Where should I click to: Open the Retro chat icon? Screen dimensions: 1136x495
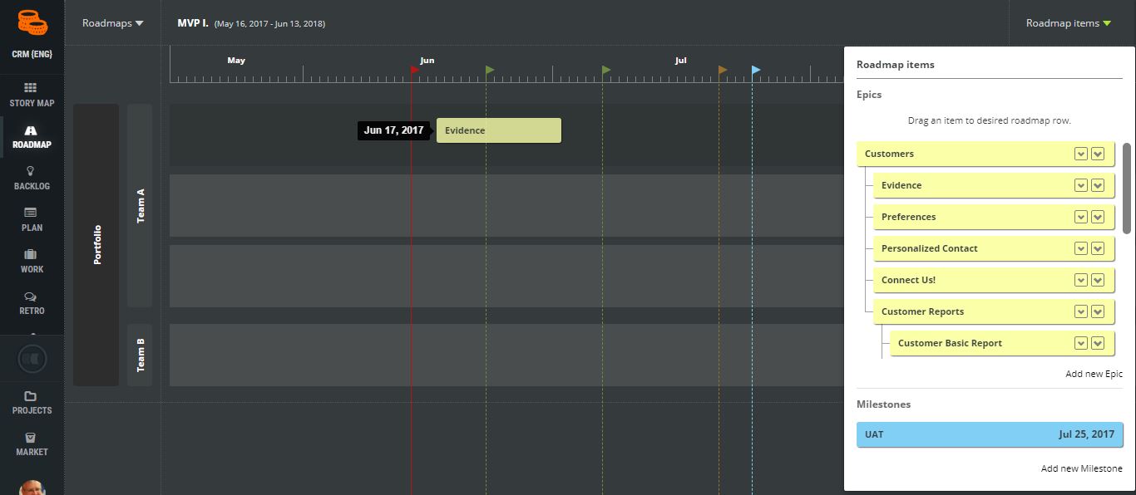click(31, 297)
